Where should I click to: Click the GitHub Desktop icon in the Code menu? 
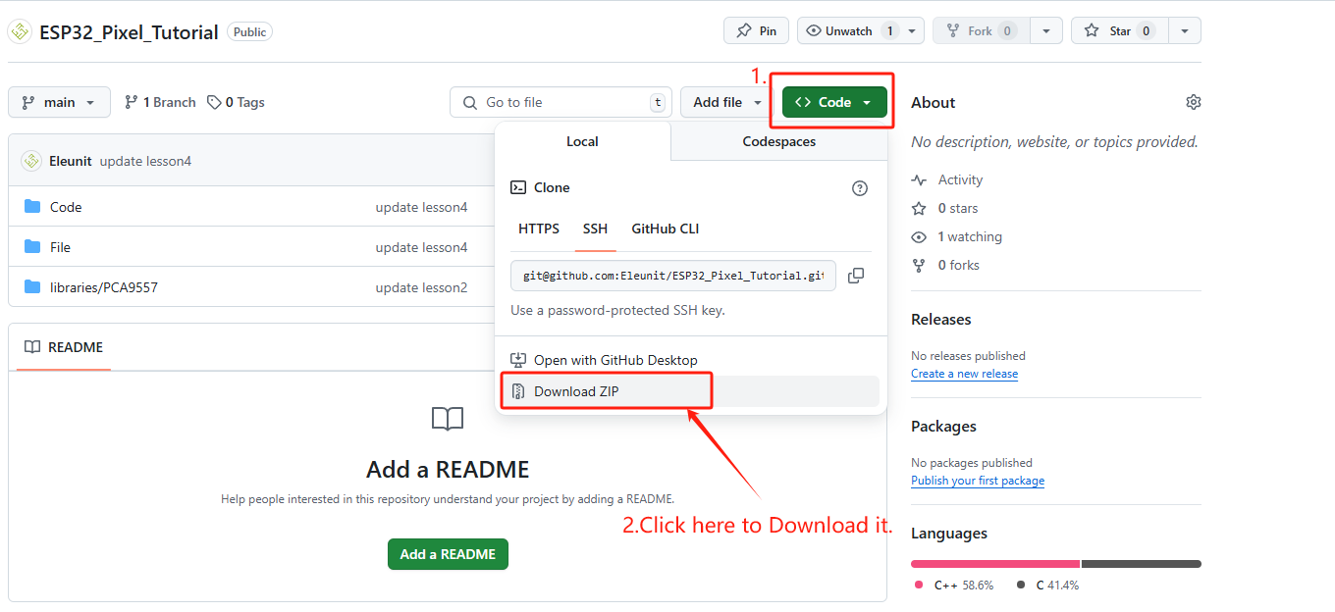coord(518,360)
